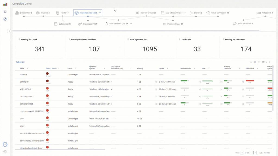This screenshot has height=156, width=278.
Task: Open the user avatar at the sidebar bottom
Action: [5, 145]
